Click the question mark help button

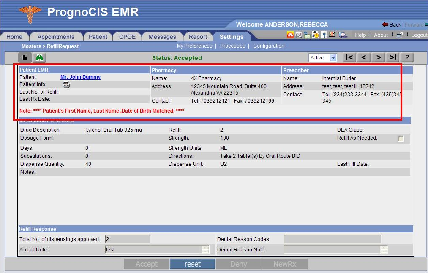[407, 57]
